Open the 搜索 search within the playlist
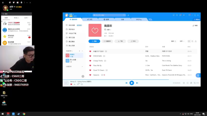 (173, 41)
